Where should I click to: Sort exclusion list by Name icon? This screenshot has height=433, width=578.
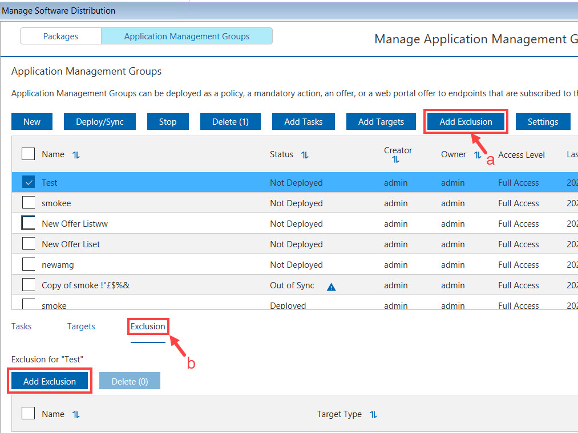[x=76, y=415]
